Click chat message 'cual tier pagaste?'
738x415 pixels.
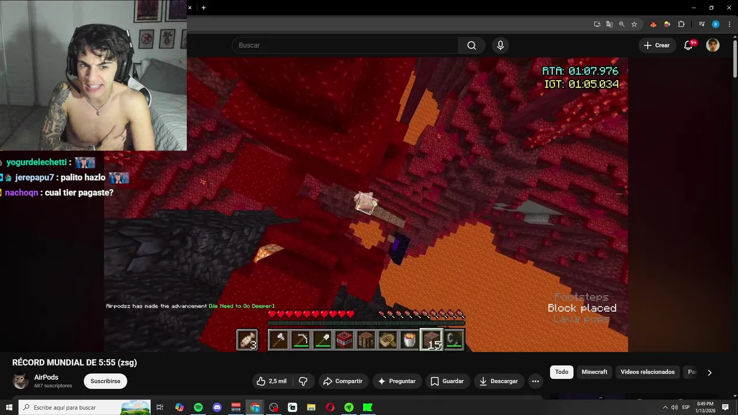tap(78, 193)
